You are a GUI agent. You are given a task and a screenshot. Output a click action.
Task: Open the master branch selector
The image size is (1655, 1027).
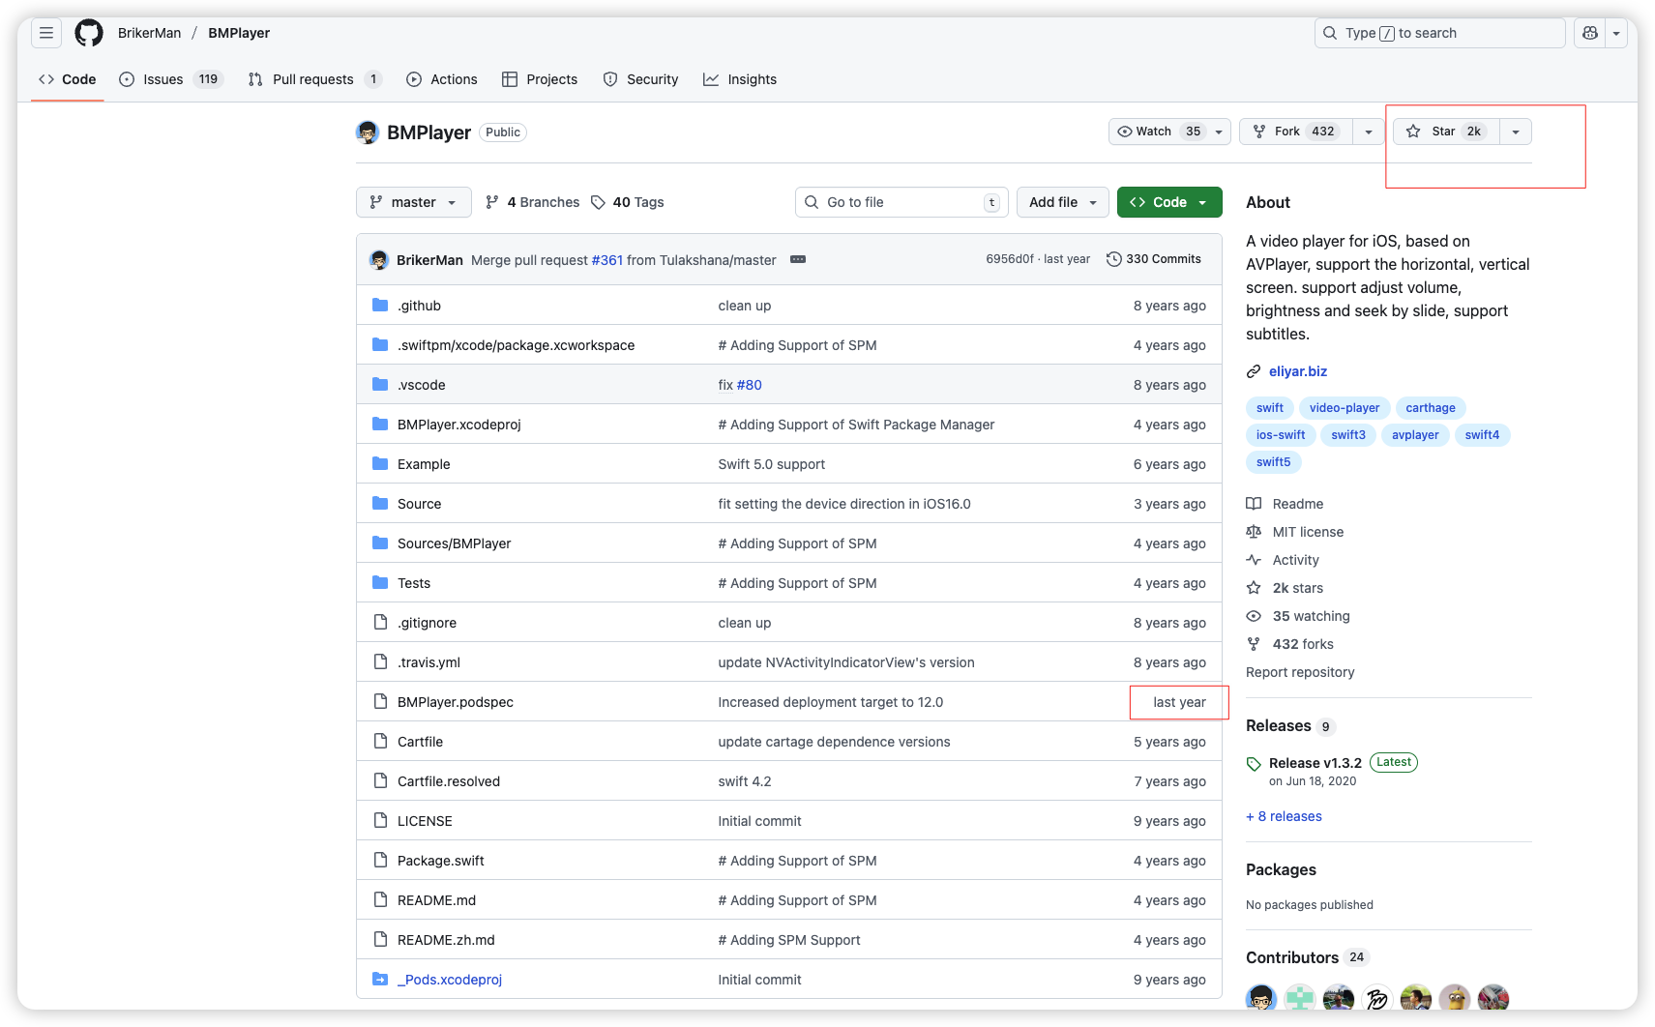[x=414, y=202]
